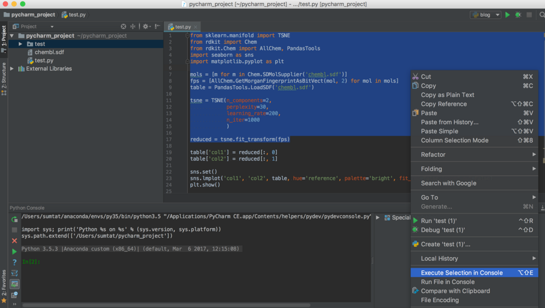
Task: Expand more console toolbar actions chevron
Action: (14, 304)
